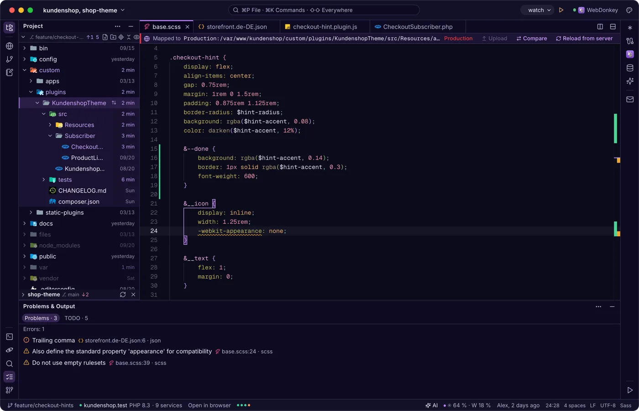639x411 pixels.
Task: Select the TODO tab in Problems panel
Action: pyautogui.click(x=76, y=318)
